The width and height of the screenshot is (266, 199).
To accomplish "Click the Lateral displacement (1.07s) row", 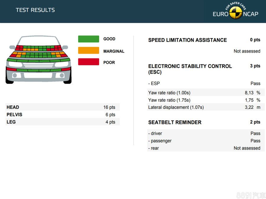I will (x=204, y=107).
